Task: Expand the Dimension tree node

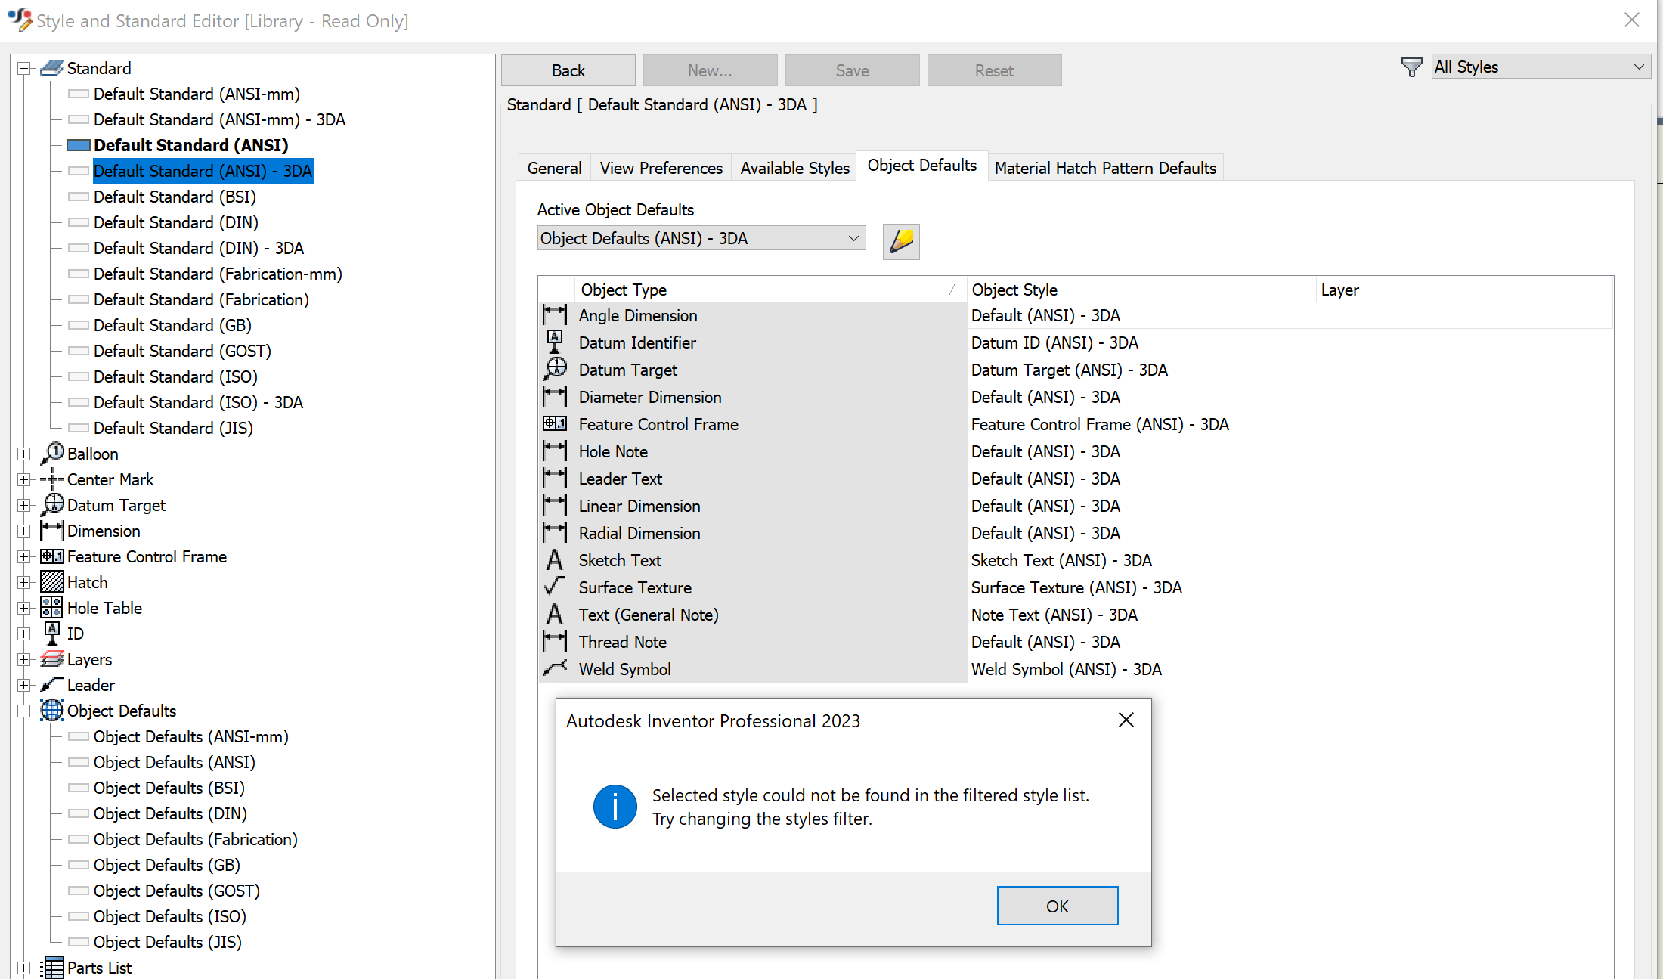Action: click(25, 531)
